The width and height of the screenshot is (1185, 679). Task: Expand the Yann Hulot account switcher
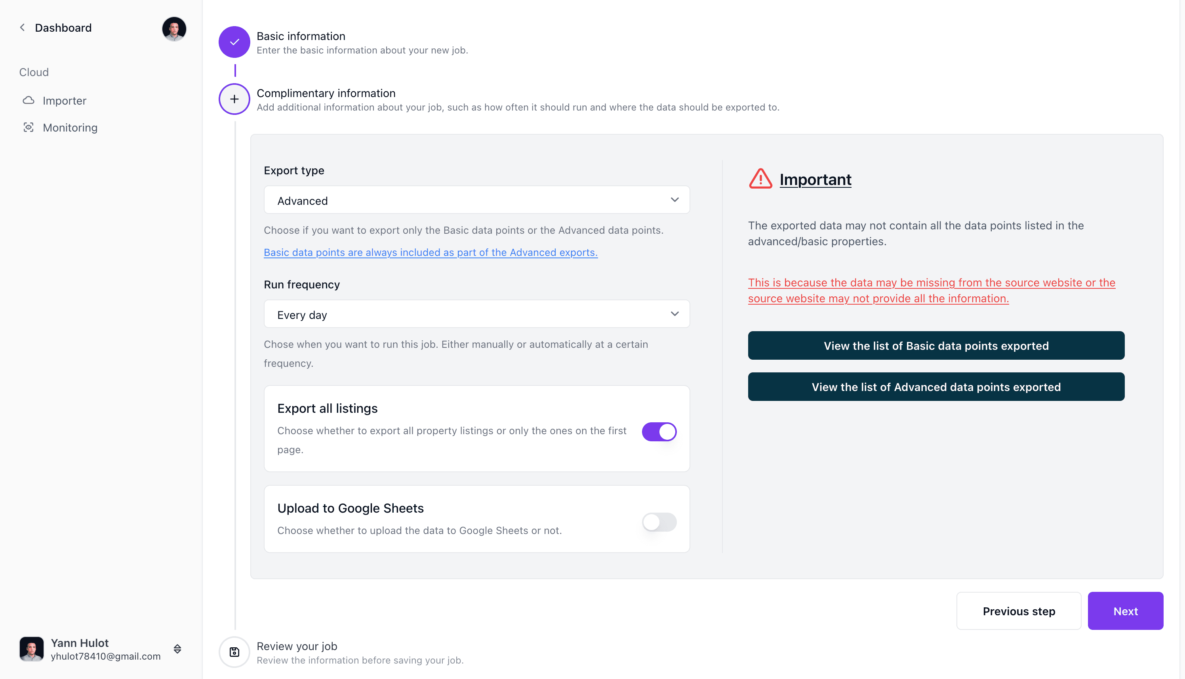177,648
